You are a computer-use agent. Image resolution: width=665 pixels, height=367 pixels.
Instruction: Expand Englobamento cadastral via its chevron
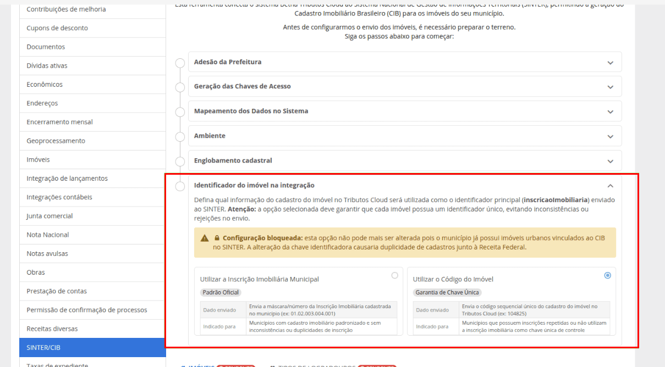coord(610,161)
